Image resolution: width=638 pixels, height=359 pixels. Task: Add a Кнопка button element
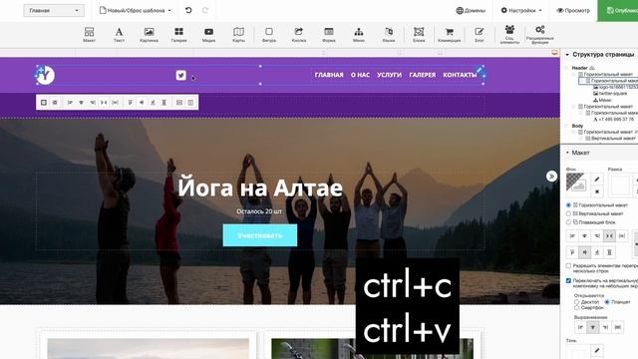[299, 35]
